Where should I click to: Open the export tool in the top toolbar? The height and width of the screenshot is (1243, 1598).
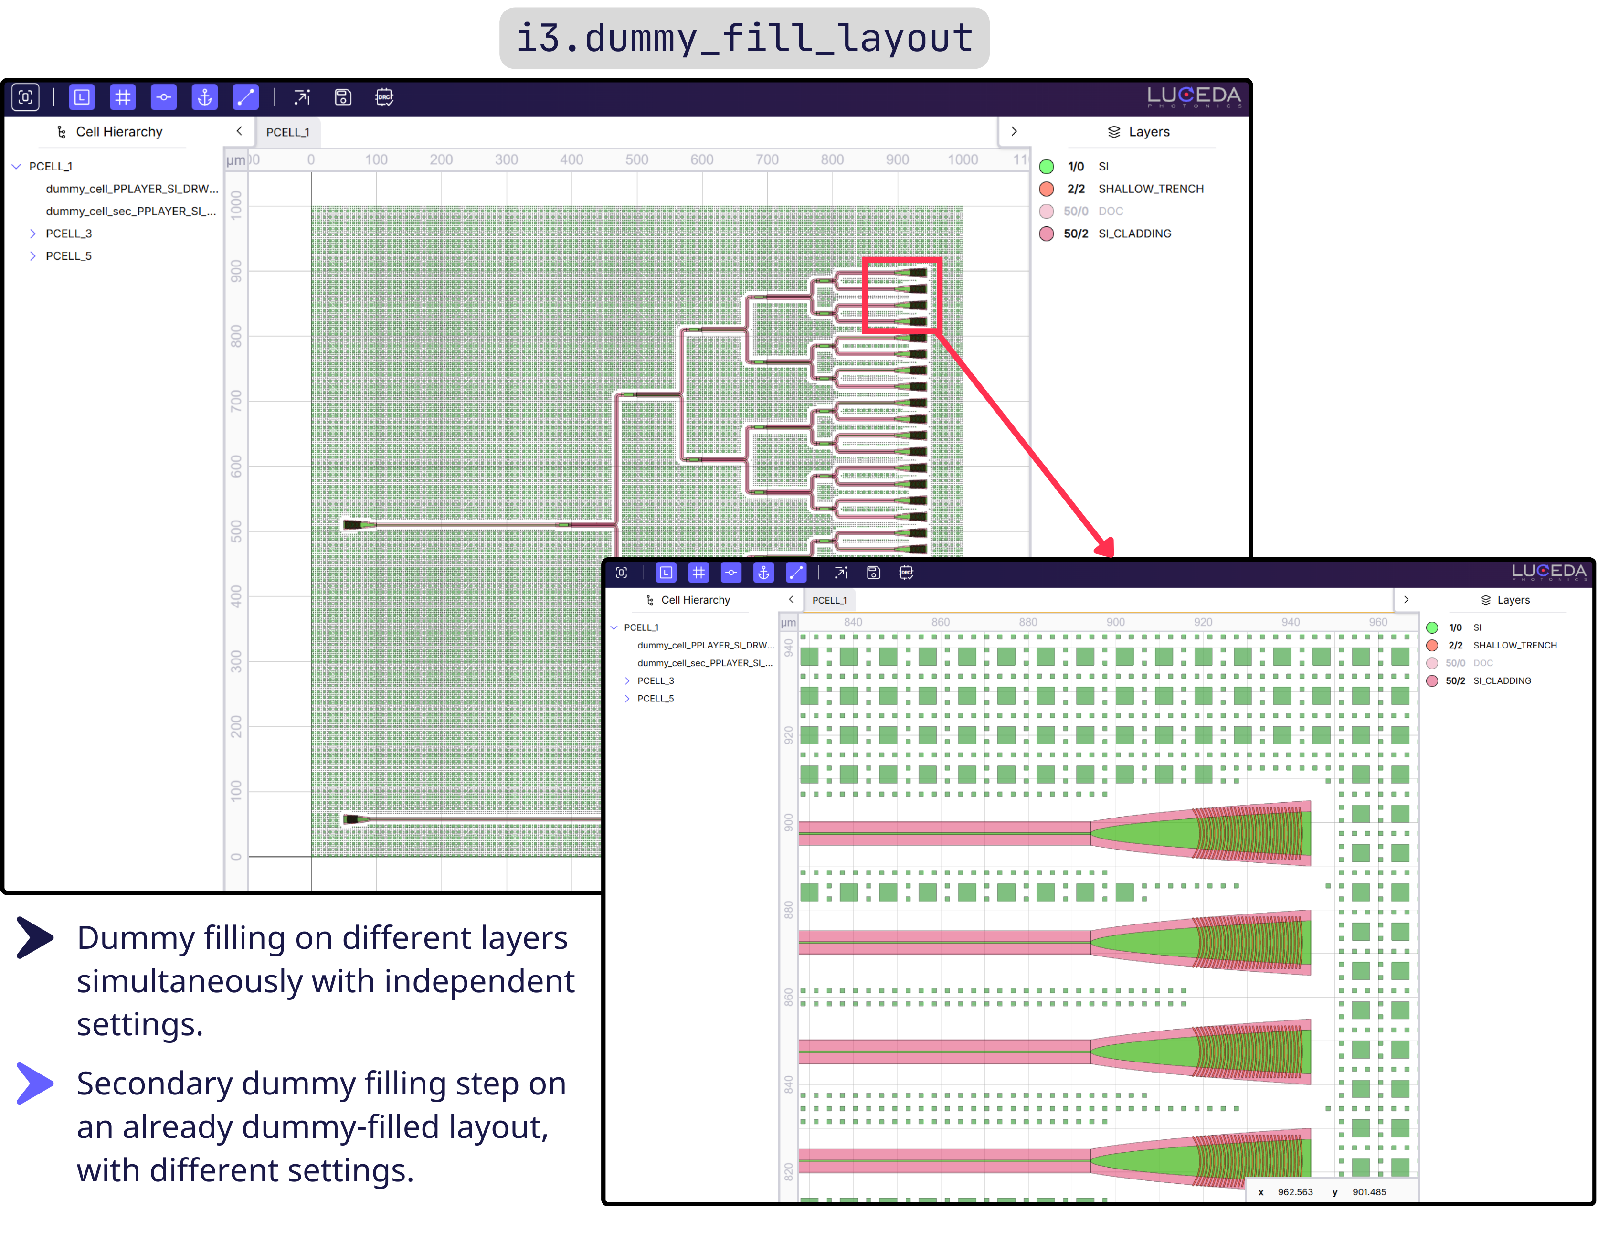pos(302,97)
